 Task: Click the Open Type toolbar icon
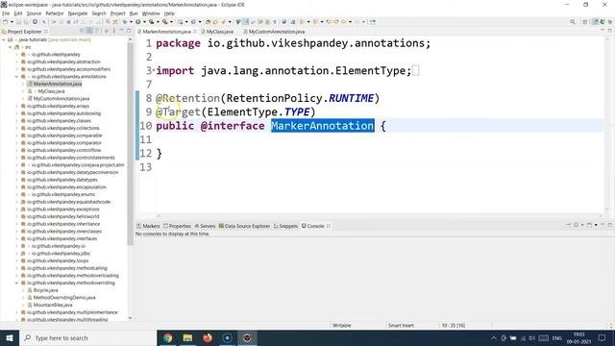click(x=208, y=22)
